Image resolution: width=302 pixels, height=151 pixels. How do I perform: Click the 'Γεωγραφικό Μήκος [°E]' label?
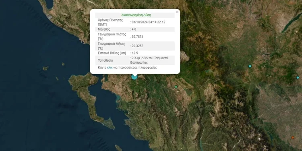(x=112, y=46)
